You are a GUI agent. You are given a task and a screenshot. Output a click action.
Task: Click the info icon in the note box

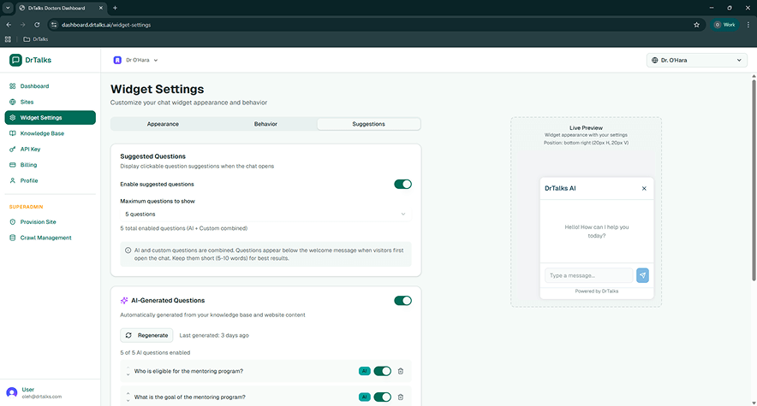coord(128,250)
